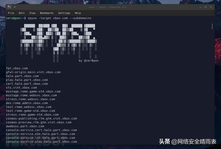Viewport: 221px width, 149px height.
Task: Select the line dev.rome.admin.xbox.com
Action: pos(27,103)
